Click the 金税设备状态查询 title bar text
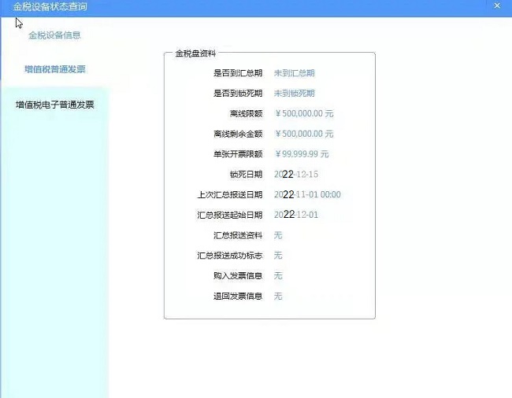 pyautogui.click(x=50, y=6)
